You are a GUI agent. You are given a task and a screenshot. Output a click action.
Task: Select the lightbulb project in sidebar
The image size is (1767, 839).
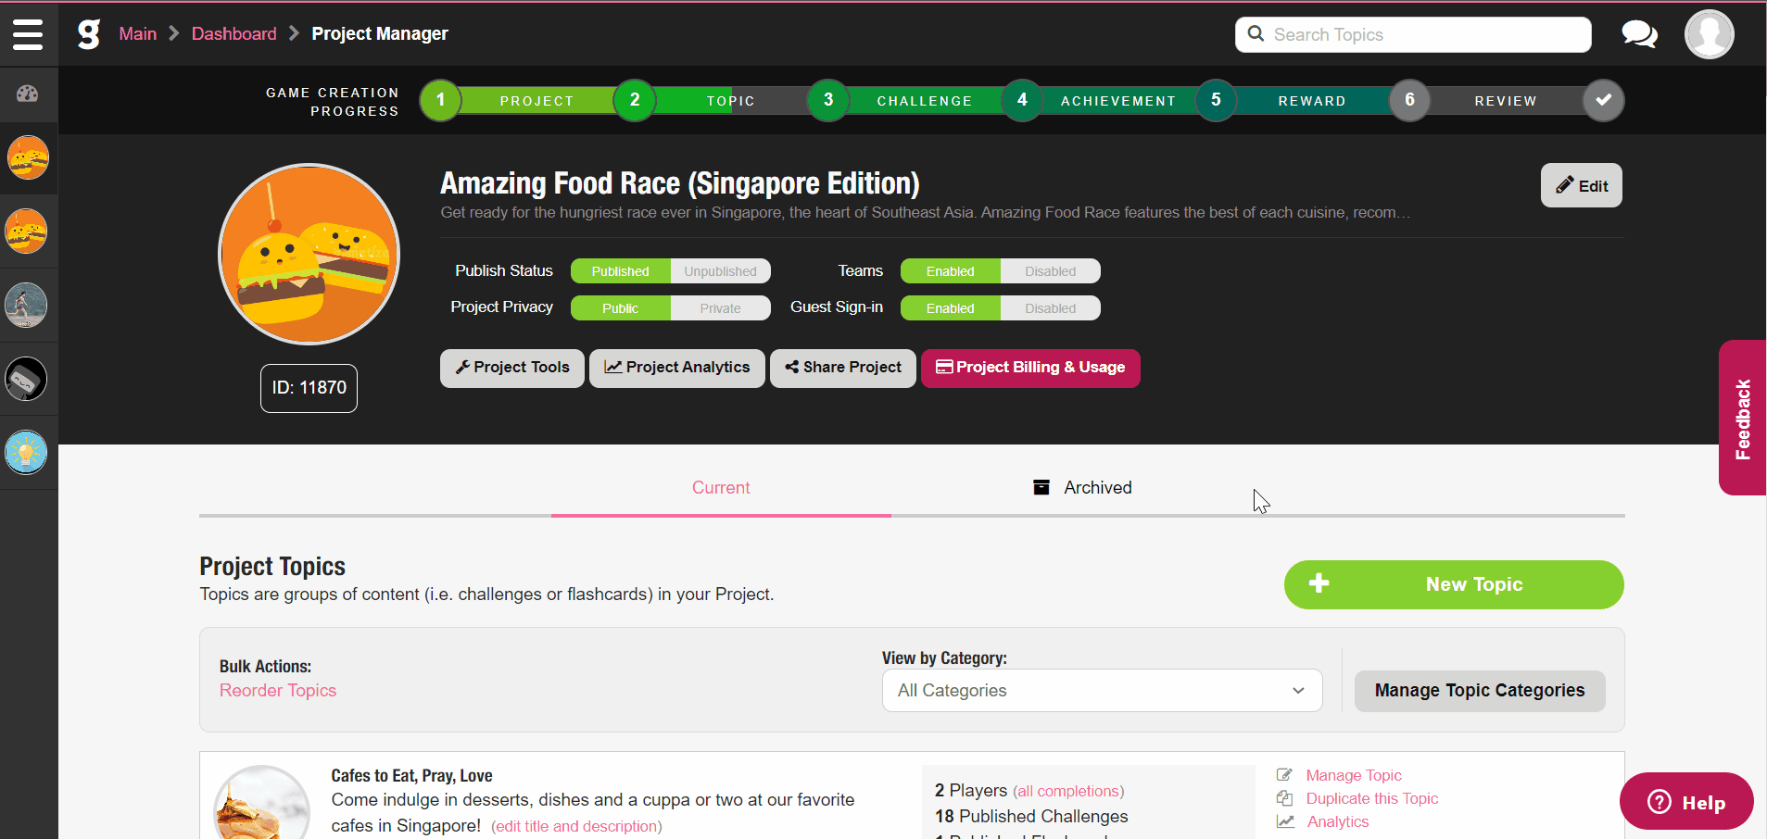[26, 453]
